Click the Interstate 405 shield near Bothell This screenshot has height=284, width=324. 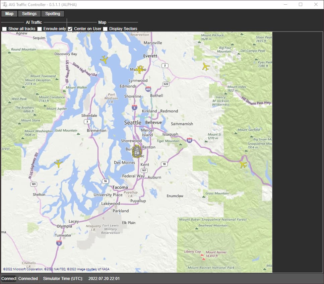pyautogui.click(x=148, y=89)
